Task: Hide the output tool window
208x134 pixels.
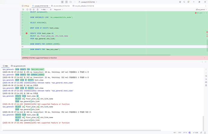Action: pyautogui.click(x=206, y=62)
